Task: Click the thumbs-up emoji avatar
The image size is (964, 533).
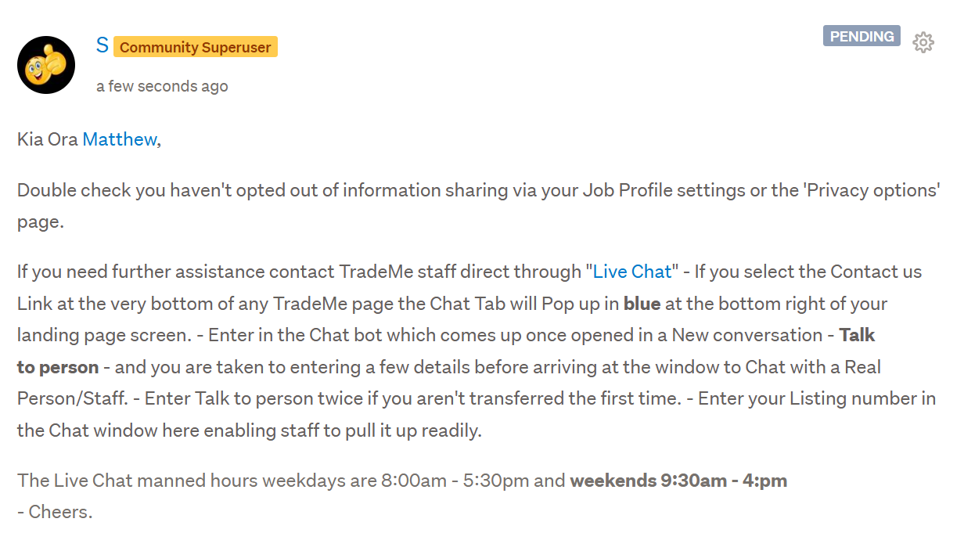Action: tap(46, 65)
